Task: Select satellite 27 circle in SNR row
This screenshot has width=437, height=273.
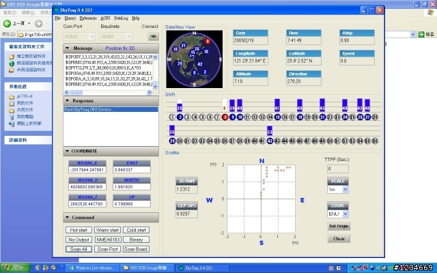Action: (x=367, y=117)
